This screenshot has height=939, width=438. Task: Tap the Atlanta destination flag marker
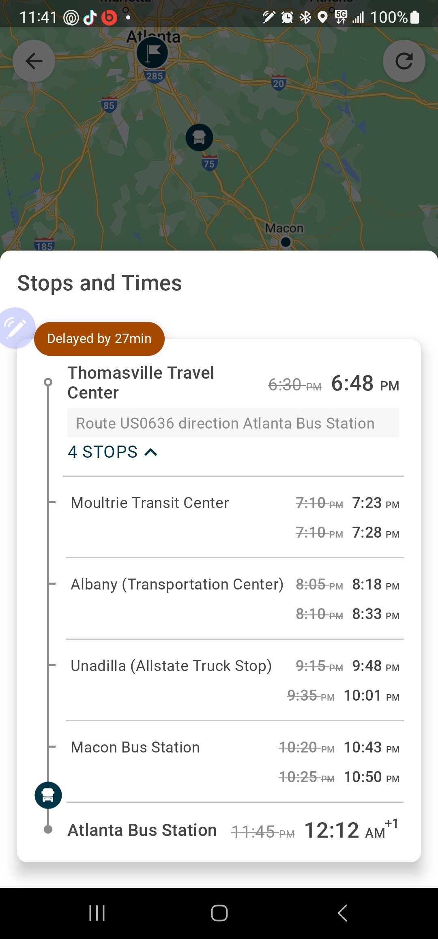[152, 53]
